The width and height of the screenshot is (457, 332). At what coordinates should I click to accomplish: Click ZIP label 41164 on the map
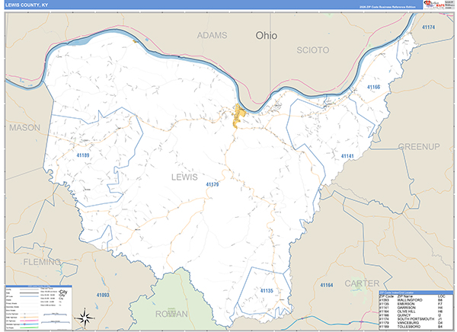(x=327, y=285)
